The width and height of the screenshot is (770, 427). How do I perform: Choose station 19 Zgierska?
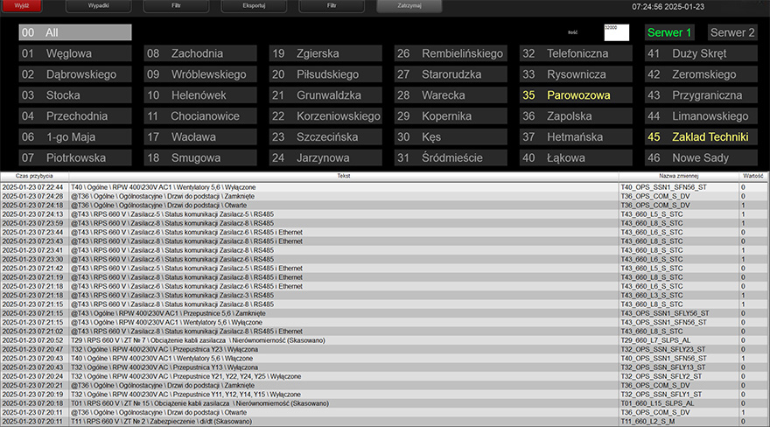coord(325,53)
